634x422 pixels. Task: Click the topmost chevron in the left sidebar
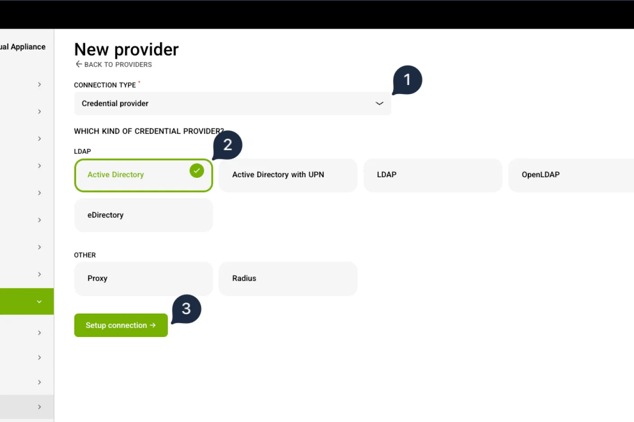point(39,85)
